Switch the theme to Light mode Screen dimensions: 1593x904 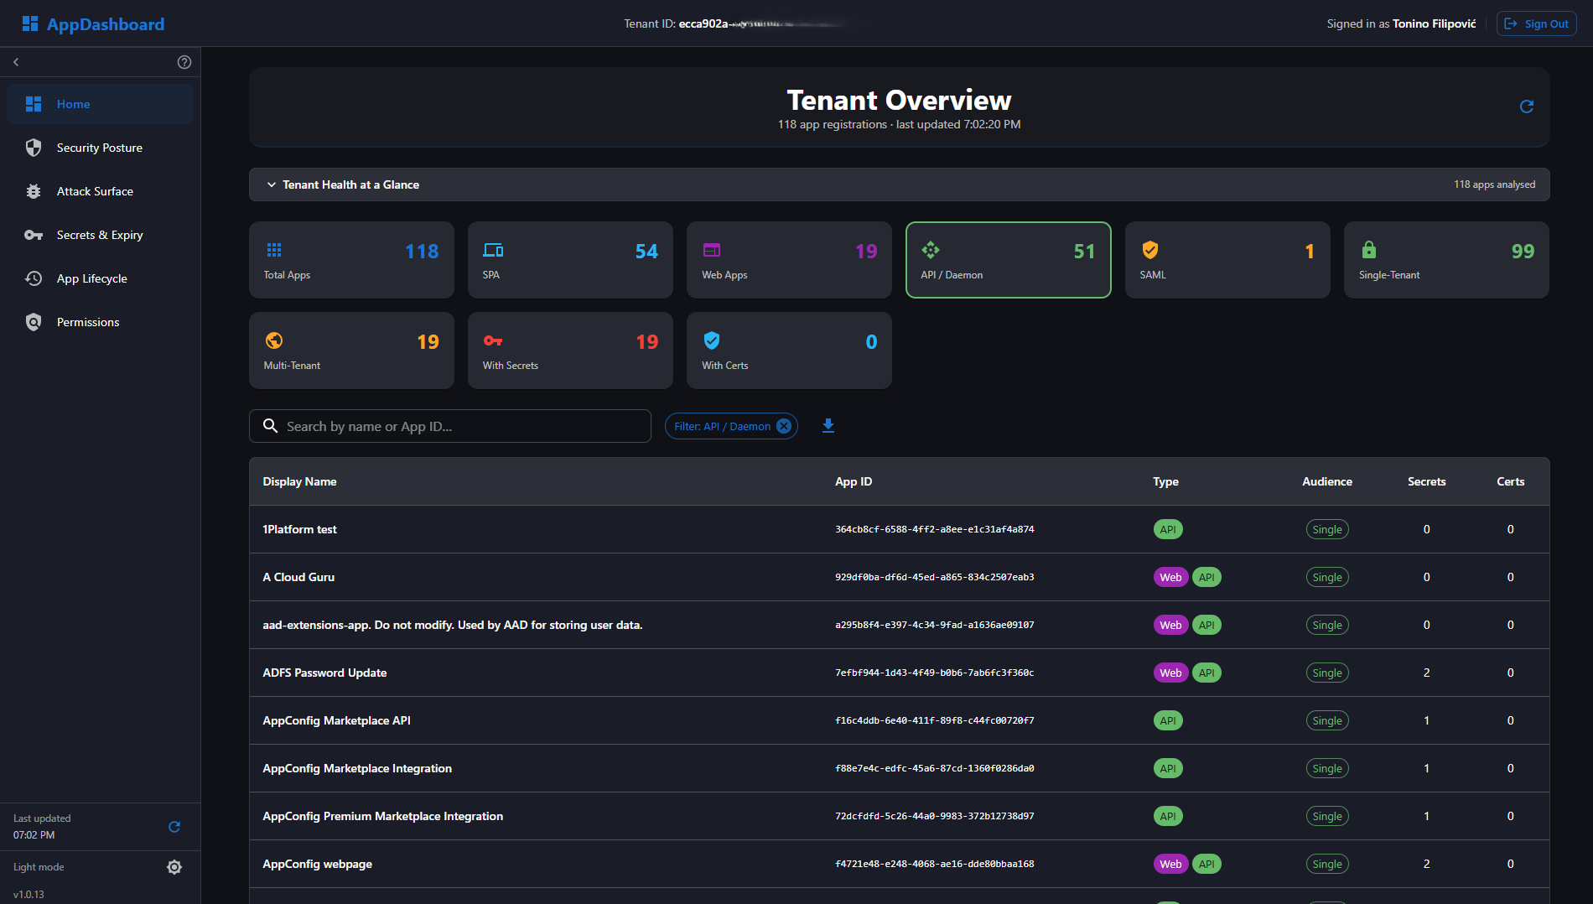pyautogui.click(x=38, y=866)
